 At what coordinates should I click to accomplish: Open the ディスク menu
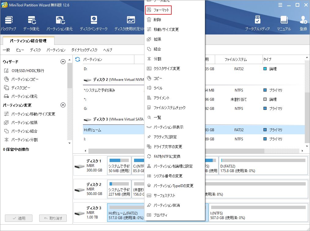tap(35, 50)
